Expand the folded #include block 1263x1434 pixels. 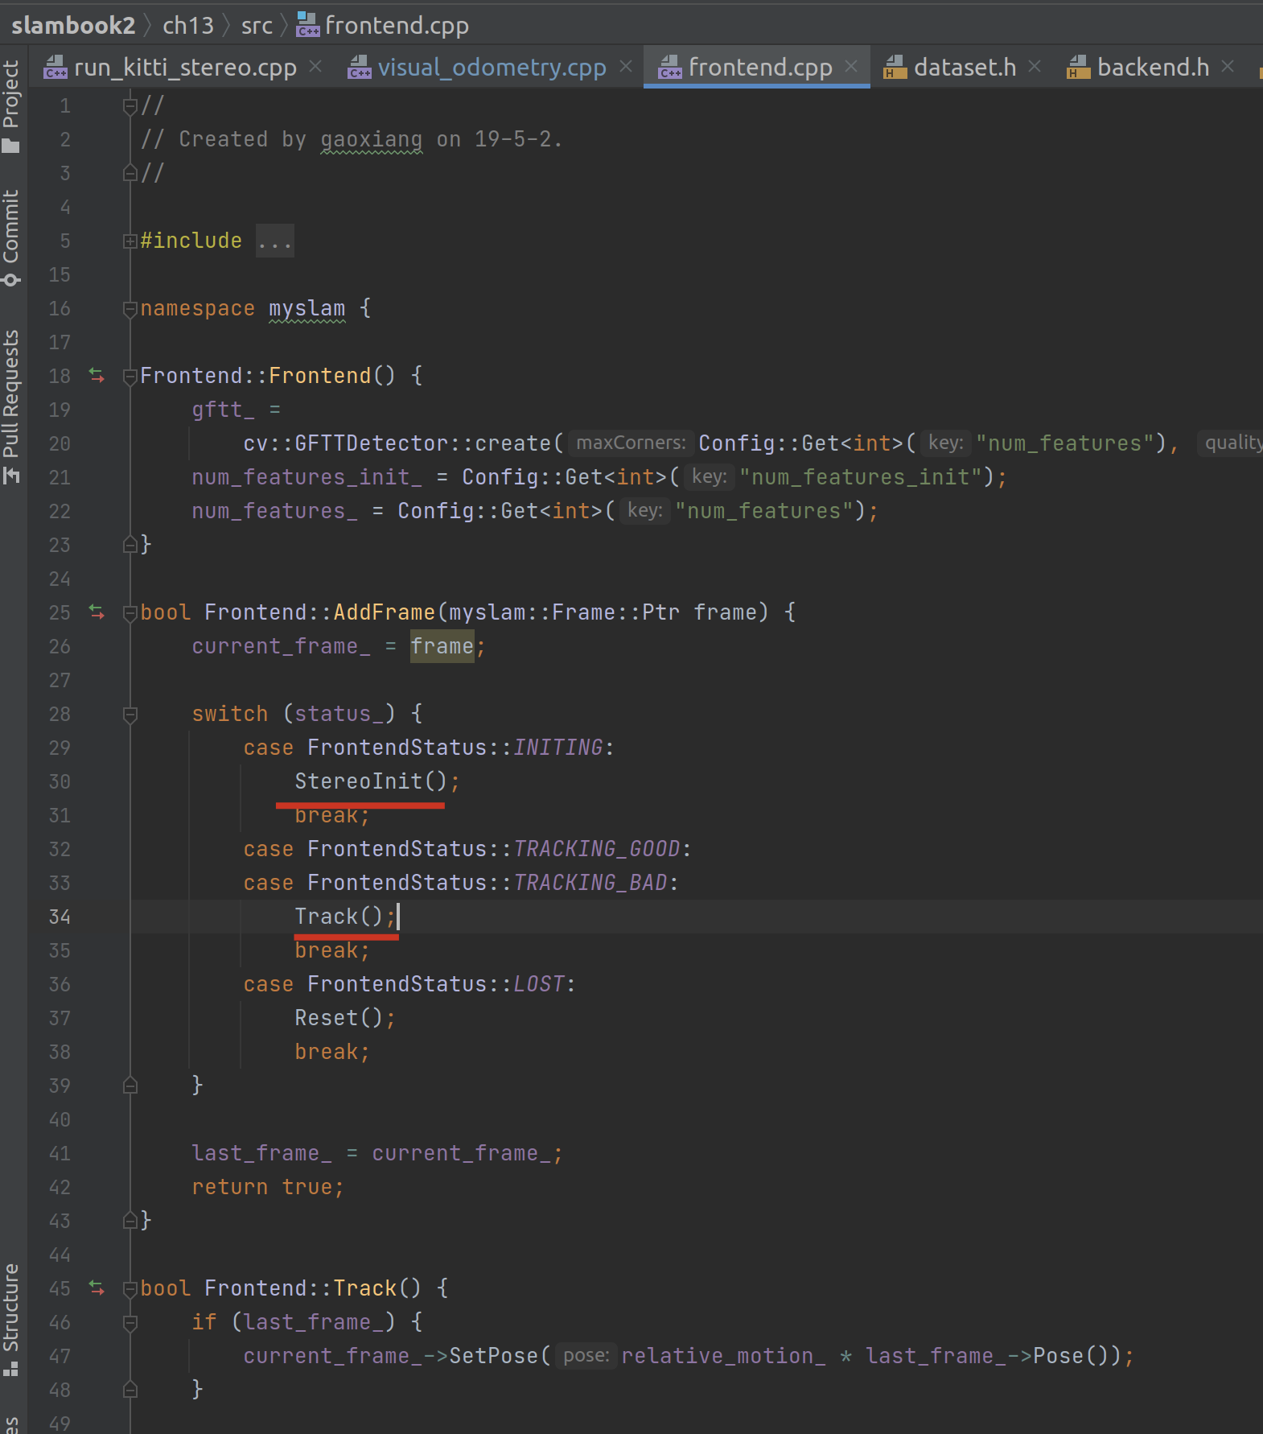pyautogui.click(x=130, y=241)
